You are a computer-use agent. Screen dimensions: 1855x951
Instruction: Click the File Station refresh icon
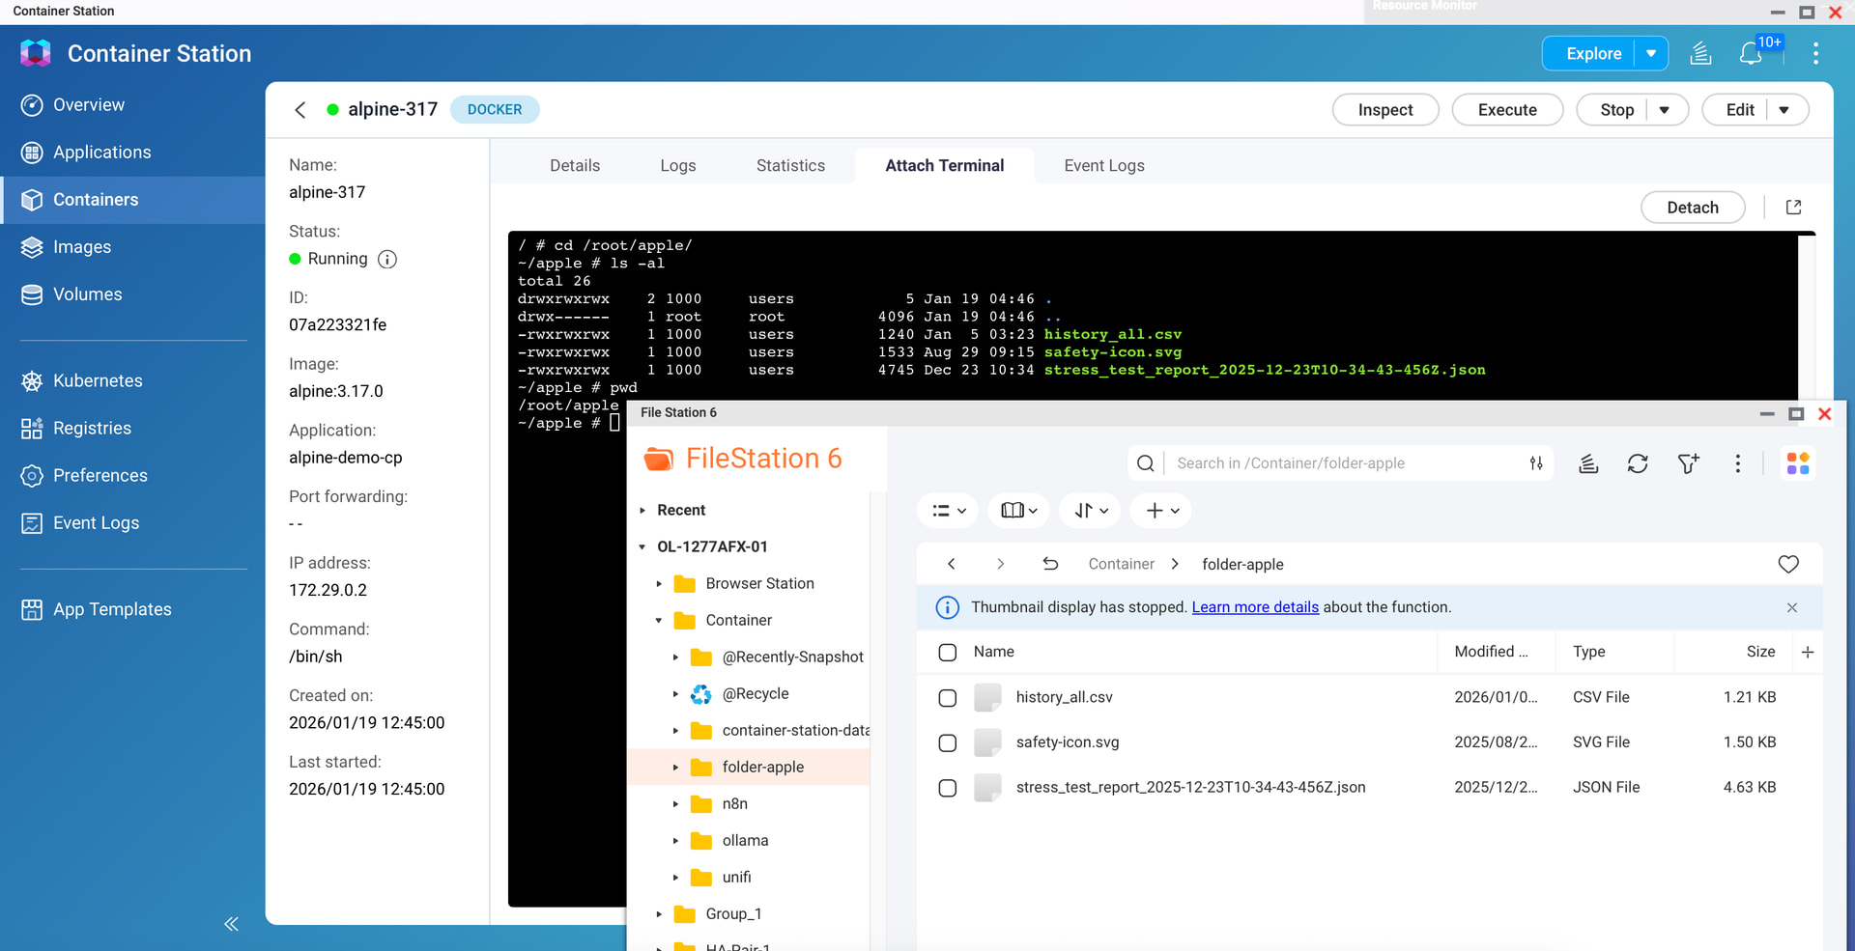pos(1638,463)
